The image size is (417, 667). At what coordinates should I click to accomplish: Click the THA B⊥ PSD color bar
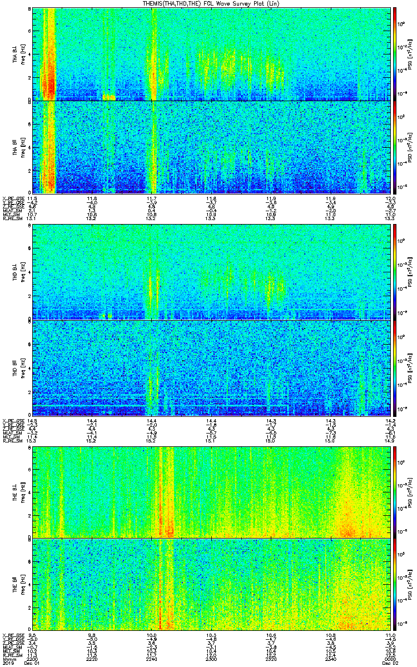click(395, 54)
